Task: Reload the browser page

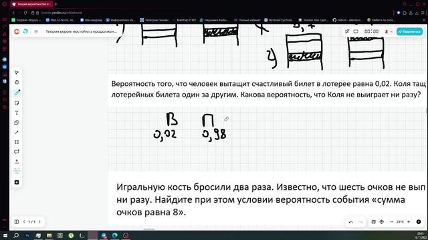Action: tap(25, 13)
